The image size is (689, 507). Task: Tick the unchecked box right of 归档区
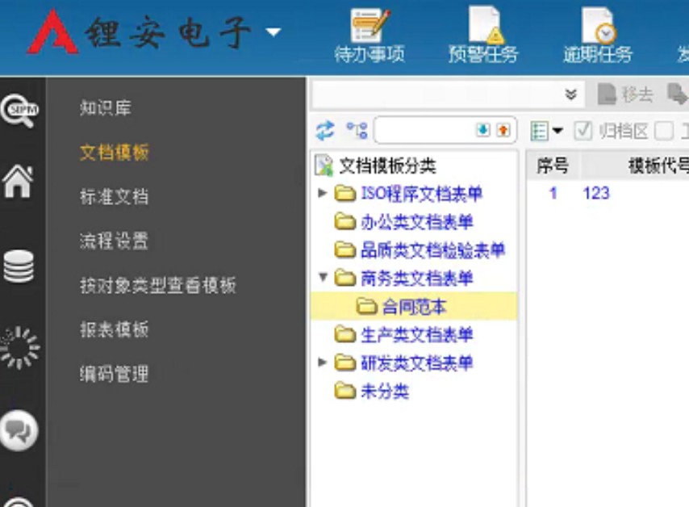click(663, 131)
